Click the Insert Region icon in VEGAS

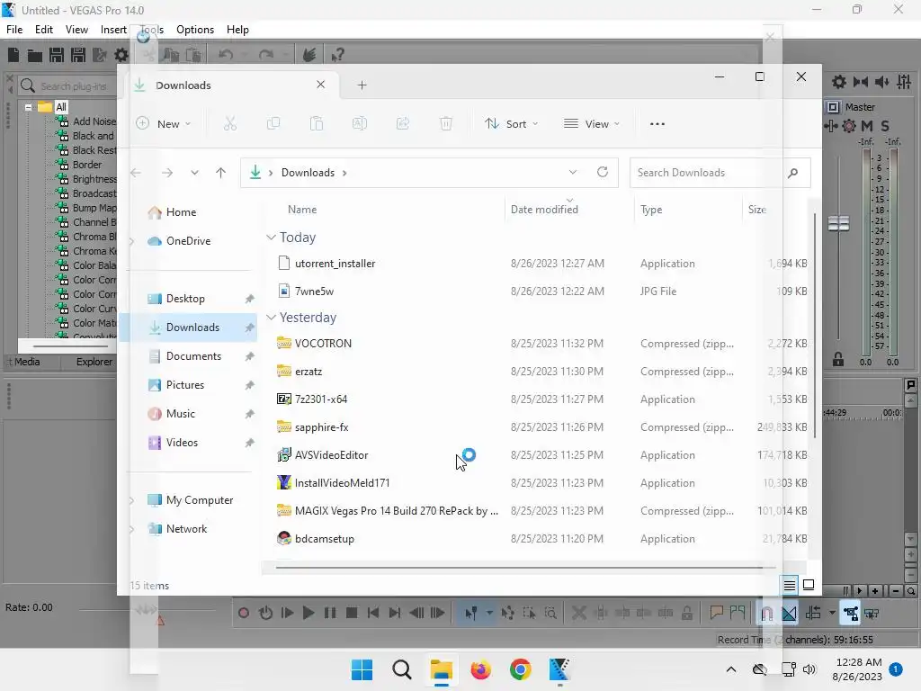click(738, 614)
